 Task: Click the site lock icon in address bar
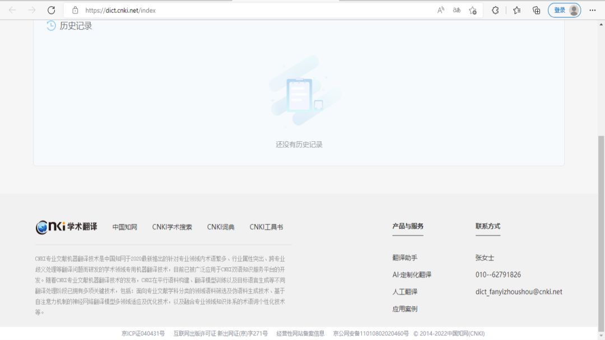tap(75, 10)
